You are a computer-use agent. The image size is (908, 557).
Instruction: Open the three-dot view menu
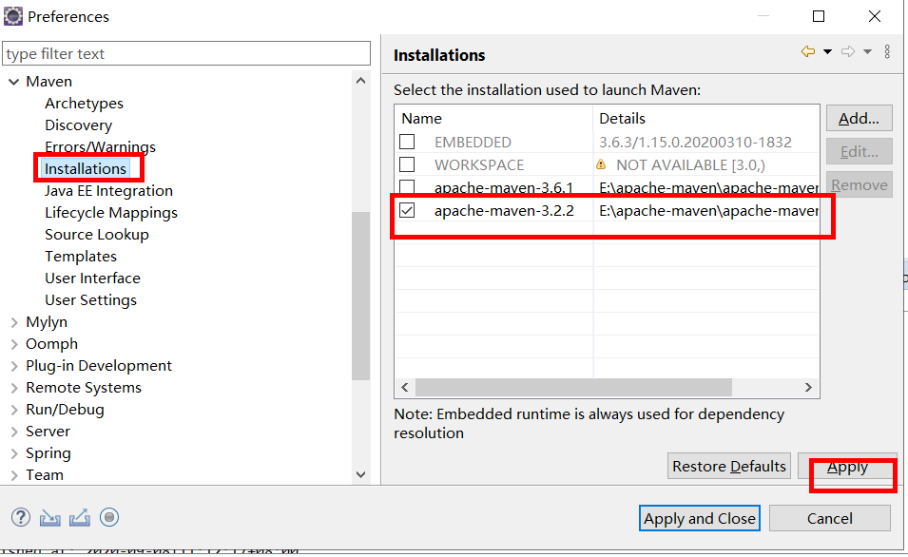pyautogui.click(x=887, y=52)
